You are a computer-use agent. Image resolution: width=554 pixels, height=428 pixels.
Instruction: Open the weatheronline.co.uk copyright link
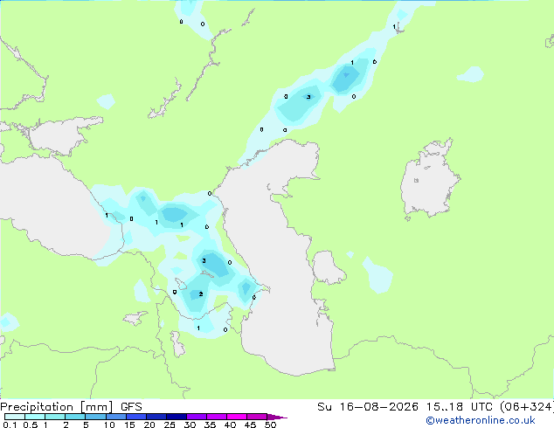coord(481,420)
